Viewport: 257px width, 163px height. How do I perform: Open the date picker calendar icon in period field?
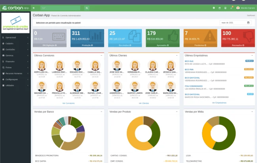(248, 22)
